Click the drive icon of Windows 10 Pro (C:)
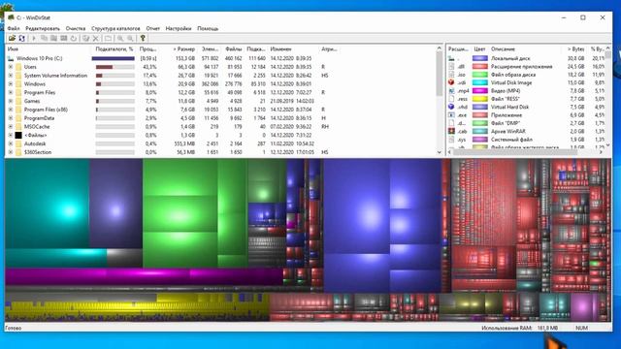Screen dimensions: 621x349 click(11, 58)
